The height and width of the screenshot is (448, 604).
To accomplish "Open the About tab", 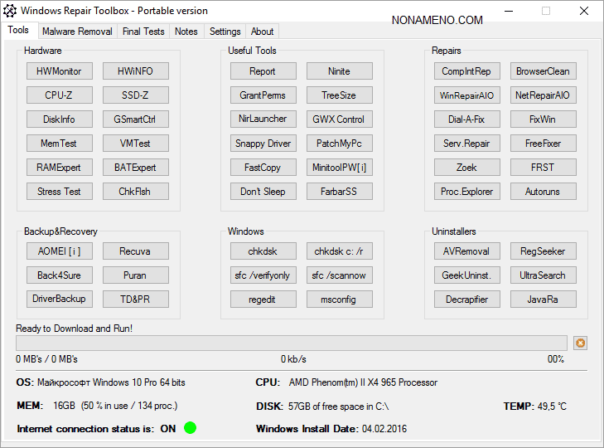I will [262, 32].
